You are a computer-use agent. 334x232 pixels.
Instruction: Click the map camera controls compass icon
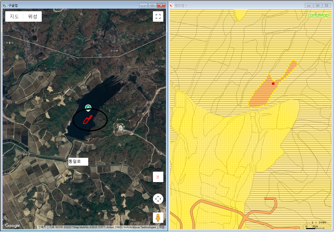[158, 199]
